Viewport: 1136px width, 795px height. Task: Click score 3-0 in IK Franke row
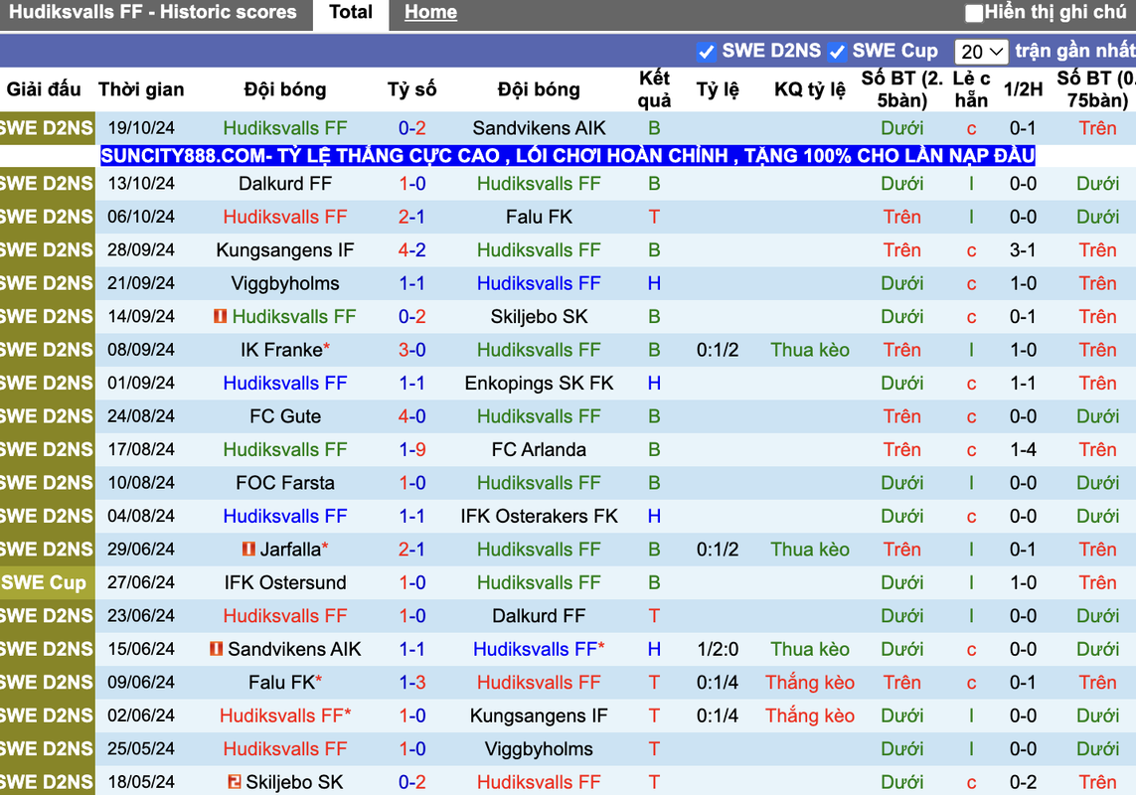(x=412, y=350)
